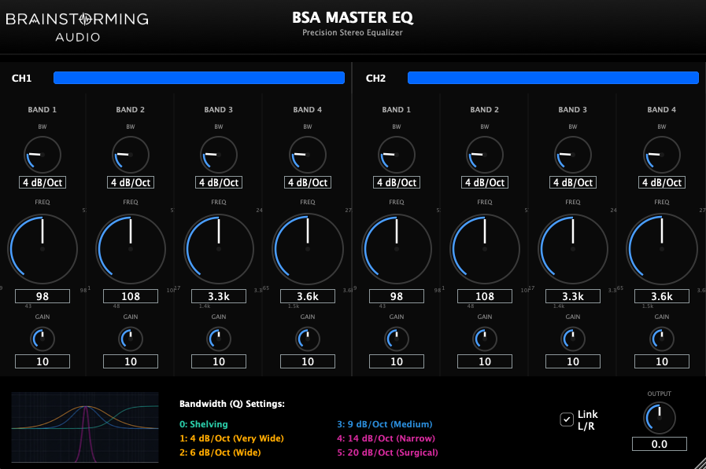The height and width of the screenshot is (469, 706).
Task: Click CH2 Band 3 BW knob
Action: pyautogui.click(x=573, y=155)
